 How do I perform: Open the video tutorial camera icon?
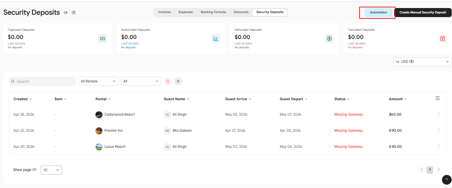66,13
